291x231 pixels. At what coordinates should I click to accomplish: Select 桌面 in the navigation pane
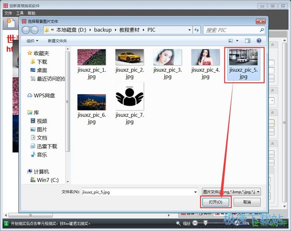tap(39, 70)
